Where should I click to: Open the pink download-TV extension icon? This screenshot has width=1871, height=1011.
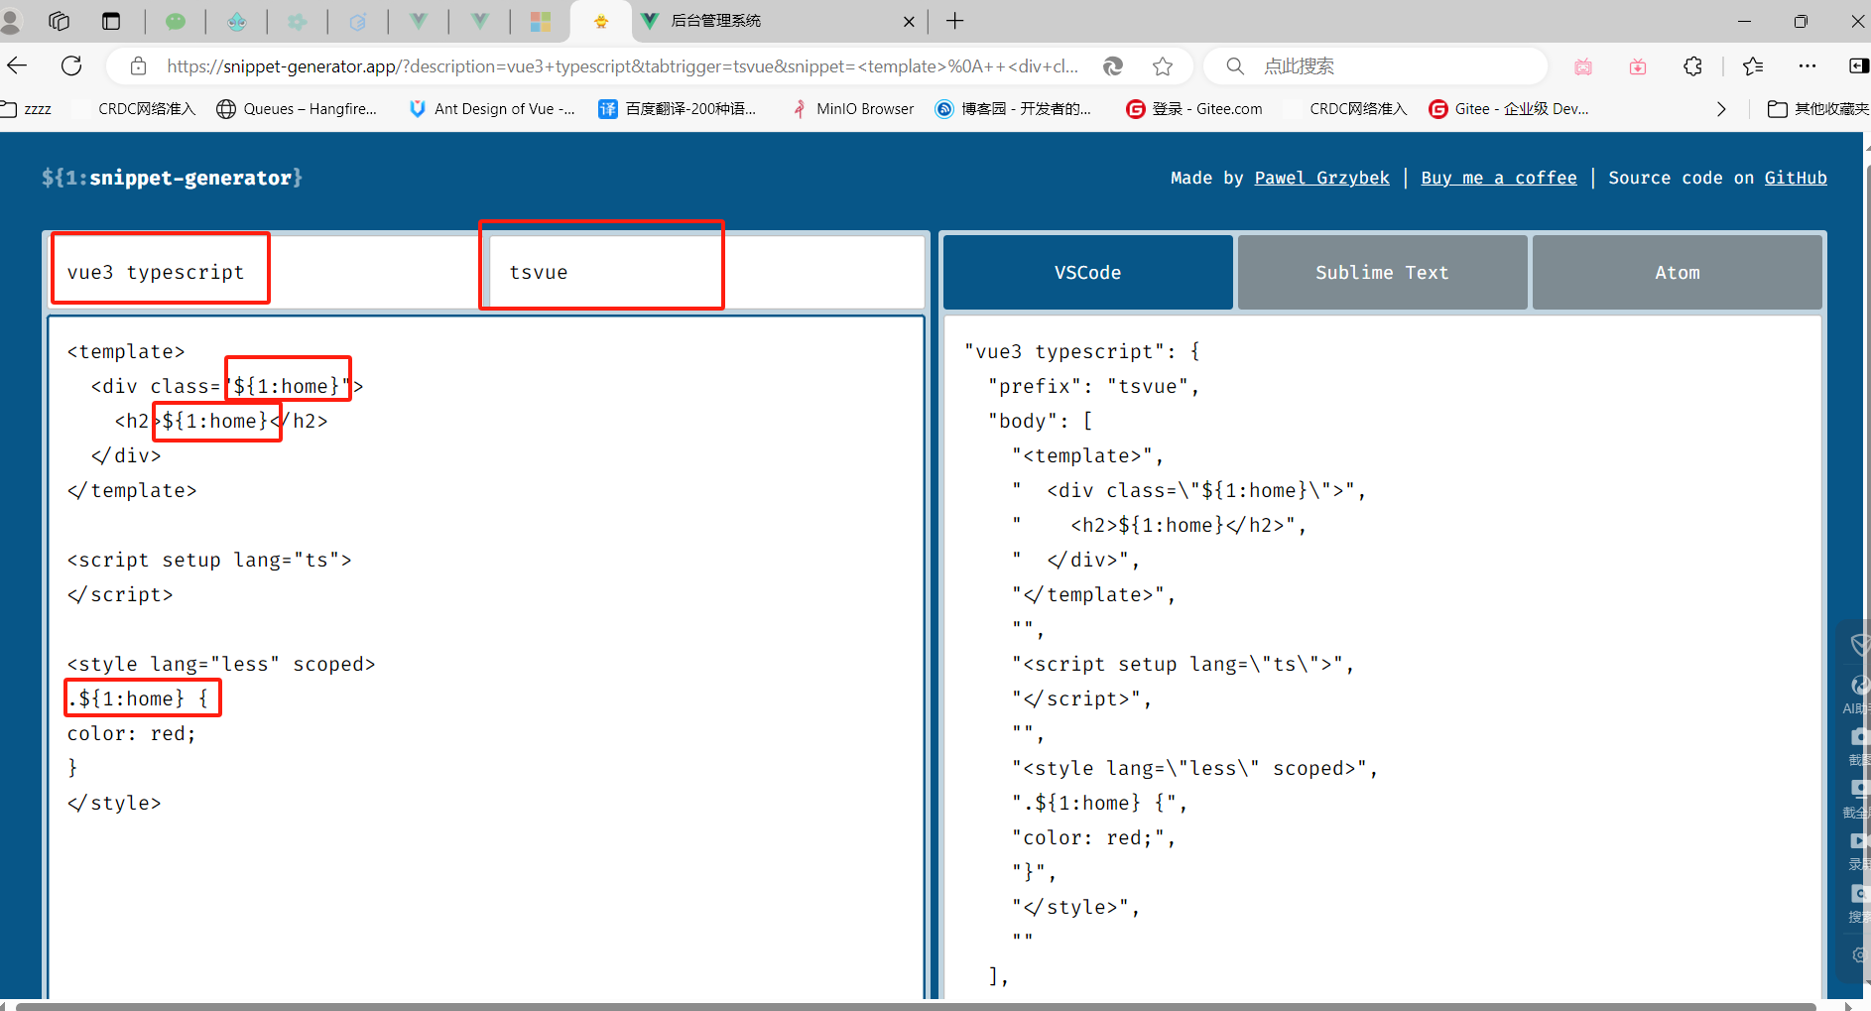[x=1638, y=66]
